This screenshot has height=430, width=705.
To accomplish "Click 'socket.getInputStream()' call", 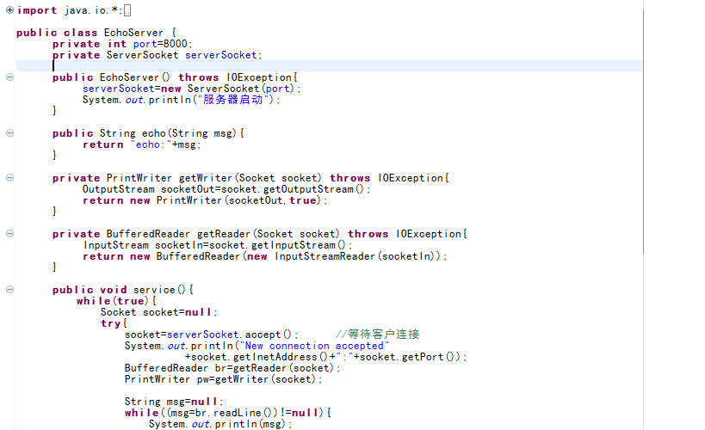I will tap(277, 245).
